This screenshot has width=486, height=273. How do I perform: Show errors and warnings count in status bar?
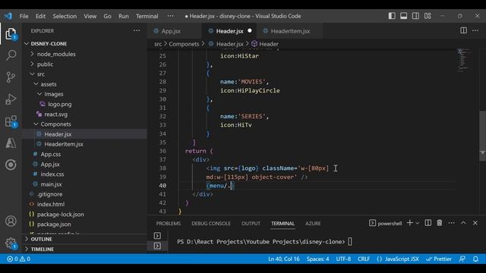[18, 259]
